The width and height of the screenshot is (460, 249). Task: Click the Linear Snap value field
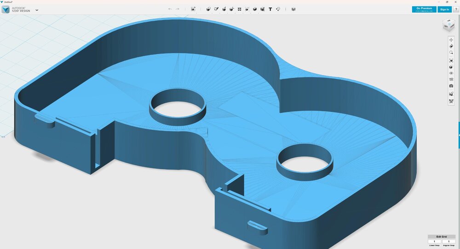point(434,241)
